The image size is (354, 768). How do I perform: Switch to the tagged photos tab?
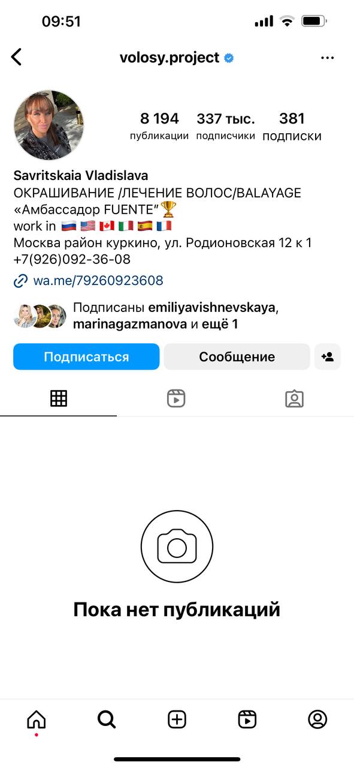click(294, 398)
